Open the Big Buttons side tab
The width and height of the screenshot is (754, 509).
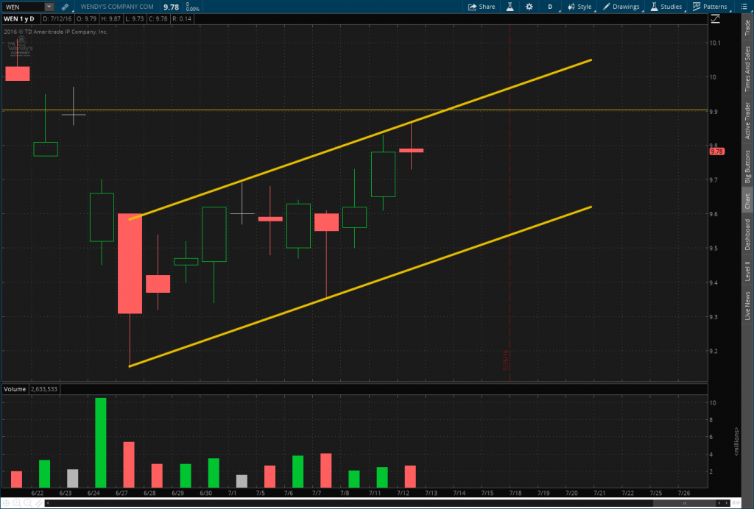(x=747, y=166)
